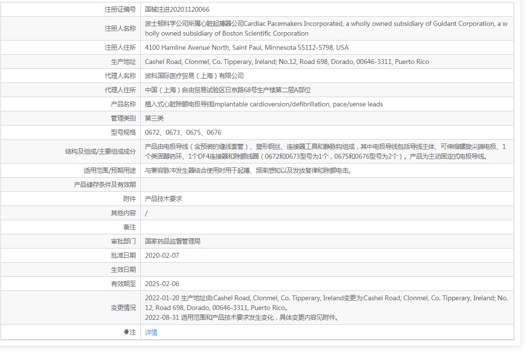Viewport: 527px width, 352px height.
Task: Click the 备注 label
Action: pyautogui.click(x=130, y=227)
